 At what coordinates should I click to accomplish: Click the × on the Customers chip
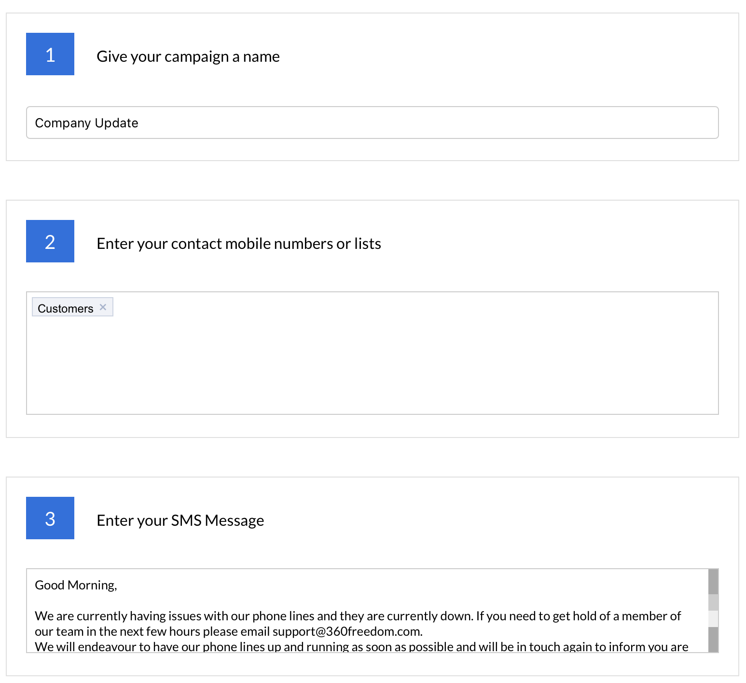(103, 306)
